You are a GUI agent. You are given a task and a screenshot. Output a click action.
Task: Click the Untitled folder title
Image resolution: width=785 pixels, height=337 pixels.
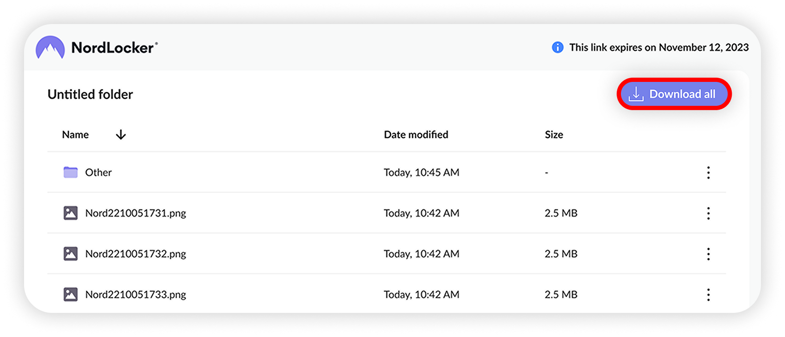[90, 94]
